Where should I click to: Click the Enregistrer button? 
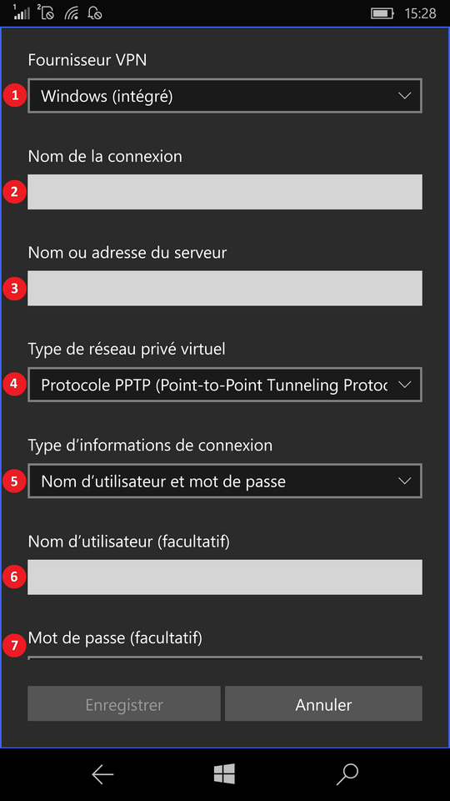tap(124, 703)
